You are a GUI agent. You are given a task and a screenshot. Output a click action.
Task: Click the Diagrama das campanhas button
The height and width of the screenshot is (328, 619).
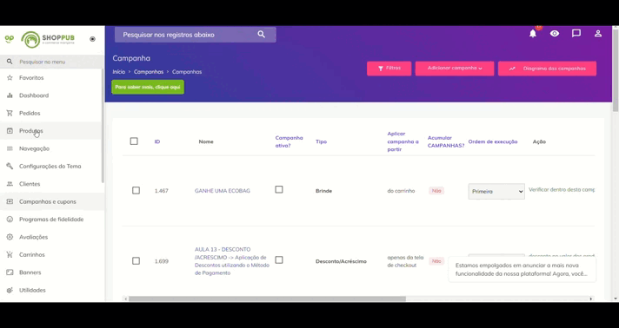tap(547, 69)
